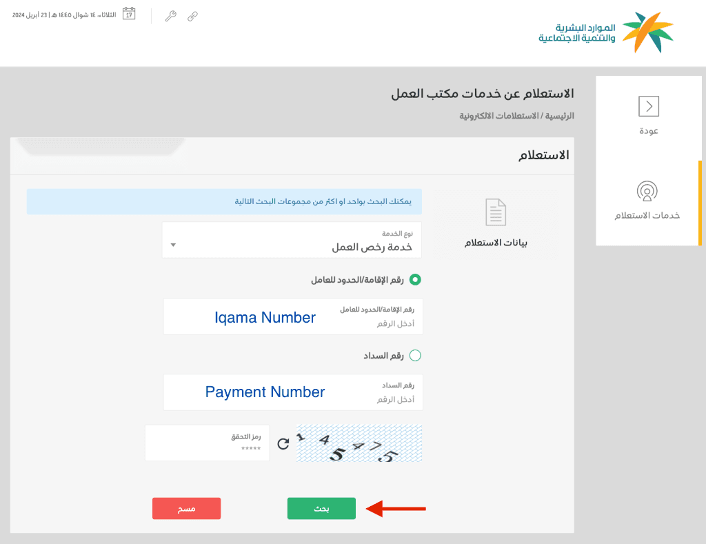Image resolution: width=706 pixels, height=544 pixels.
Task: Click the عودة back arrow icon
Action: pyautogui.click(x=649, y=106)
